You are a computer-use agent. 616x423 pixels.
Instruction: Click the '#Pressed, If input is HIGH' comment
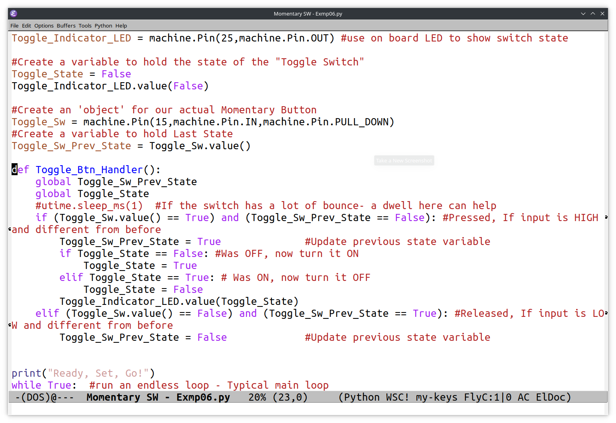point(521,218)
